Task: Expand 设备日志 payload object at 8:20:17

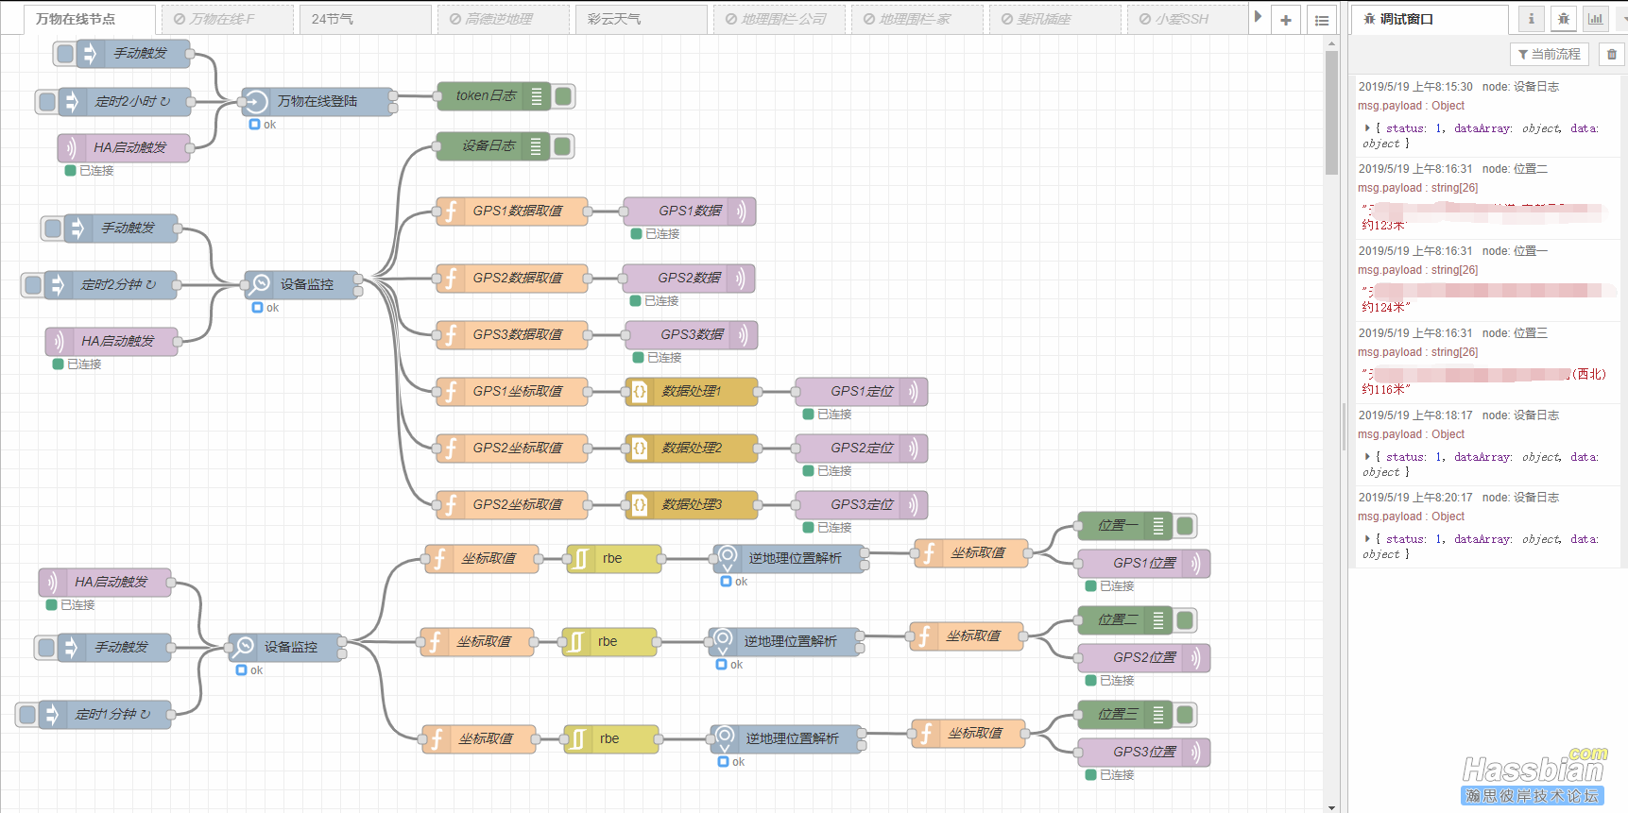Action: 1367,539
